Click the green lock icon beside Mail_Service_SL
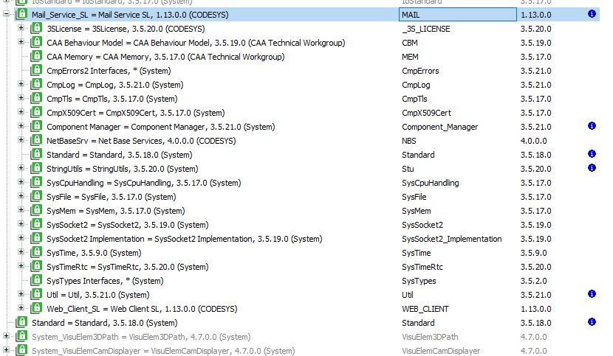Screen dimensions: 613x356 (x=21, y=15)
